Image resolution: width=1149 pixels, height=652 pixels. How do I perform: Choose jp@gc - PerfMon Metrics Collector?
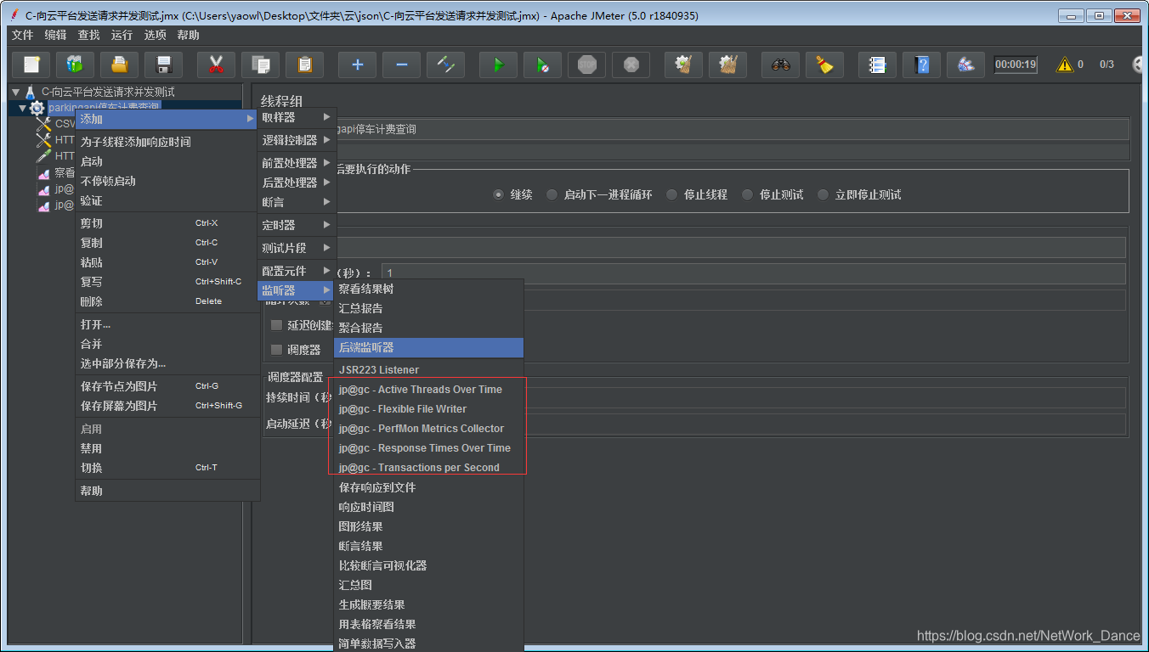428,429
